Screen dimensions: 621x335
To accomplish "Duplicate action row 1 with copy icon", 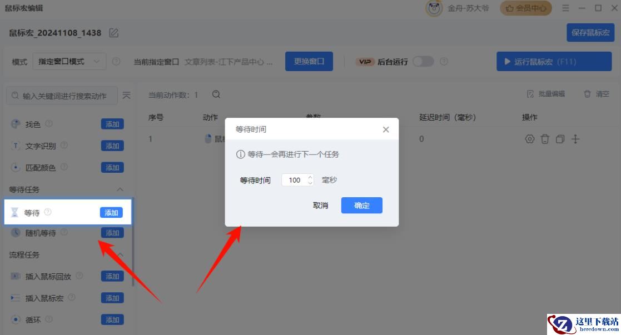I will (560, 139).
